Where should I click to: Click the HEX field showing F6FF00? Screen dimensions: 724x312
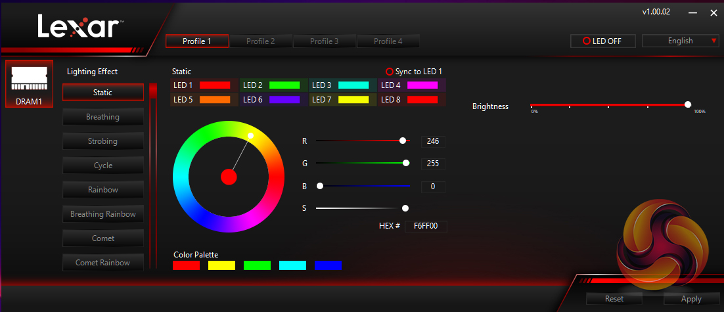pyautogui.click(x=426, y=226)
